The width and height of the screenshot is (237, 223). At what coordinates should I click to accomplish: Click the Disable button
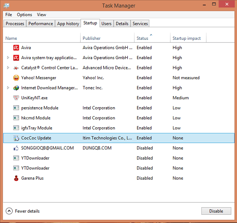click(216, 211)
